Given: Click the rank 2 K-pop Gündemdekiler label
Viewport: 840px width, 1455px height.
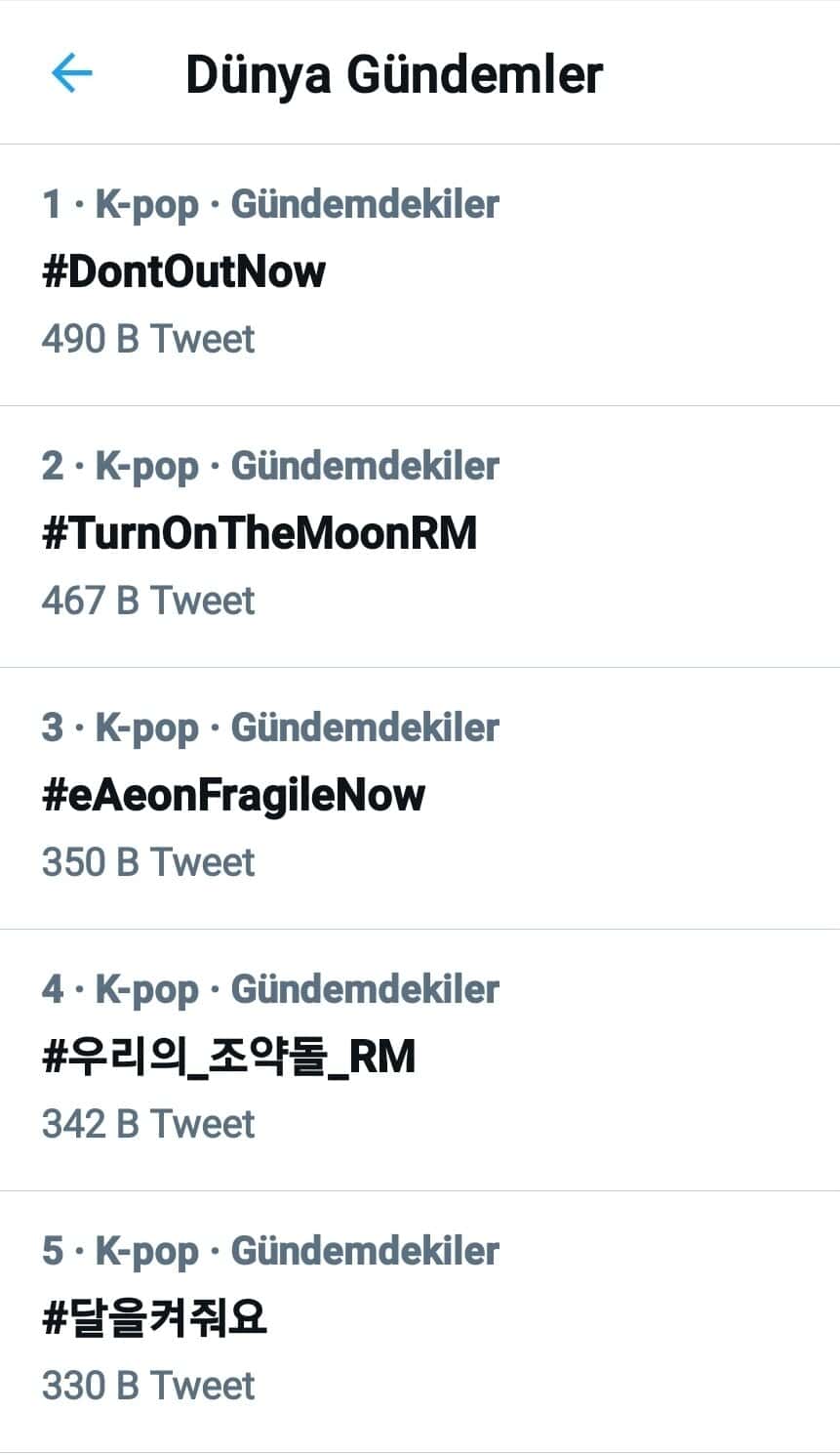Looking at the screenshot, I should pyautogui.click(x=270, y=466).
